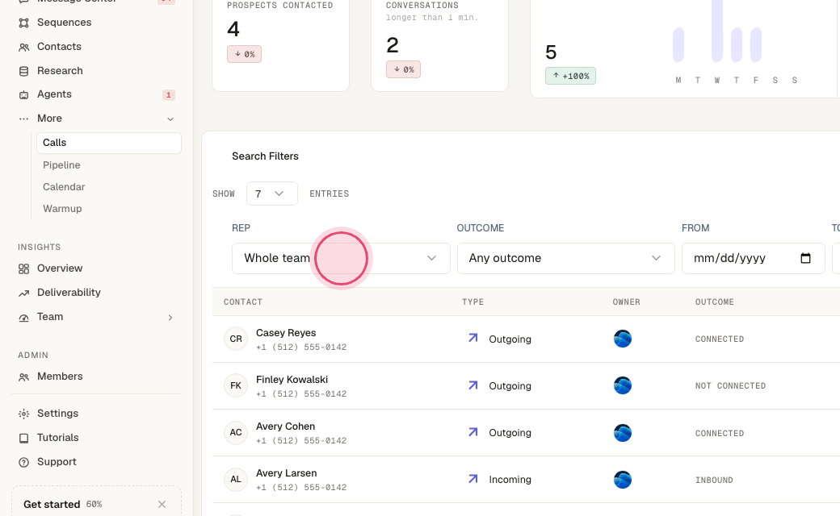Image resolution: width=840 pixels, height=516 pixels.
Task: Click the From date input field
Action: [753, 258]
